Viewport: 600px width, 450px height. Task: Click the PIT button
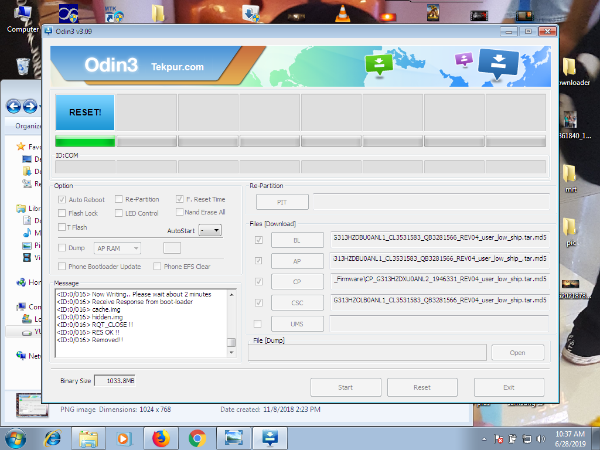pos(282,202)
